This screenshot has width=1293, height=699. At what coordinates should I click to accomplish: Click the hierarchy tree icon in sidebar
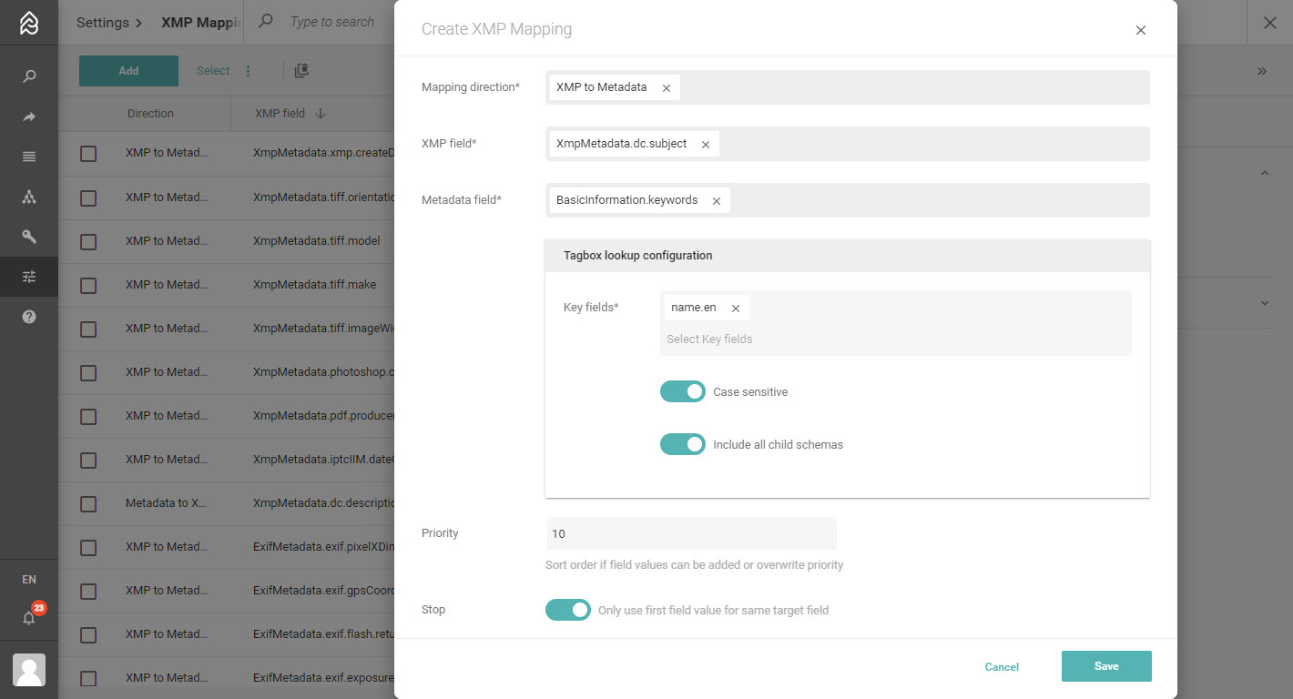tap(29, 197)
